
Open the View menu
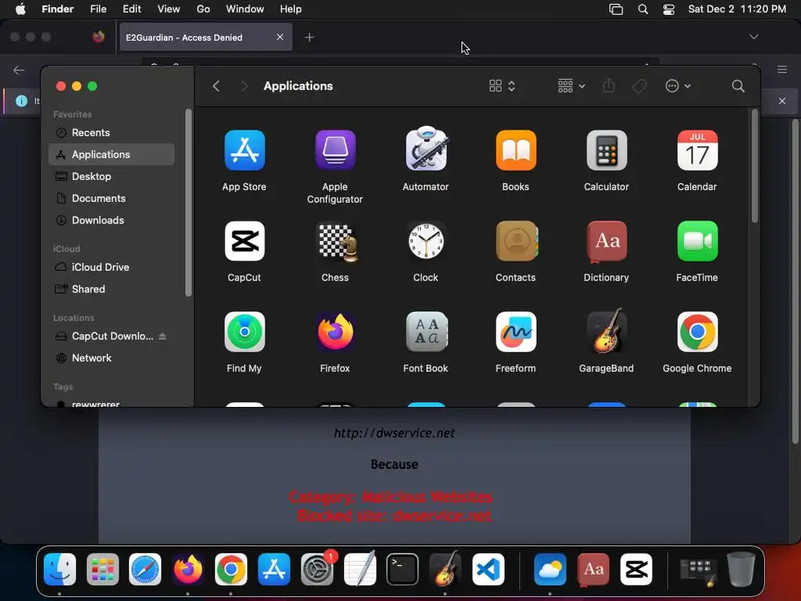169,9
